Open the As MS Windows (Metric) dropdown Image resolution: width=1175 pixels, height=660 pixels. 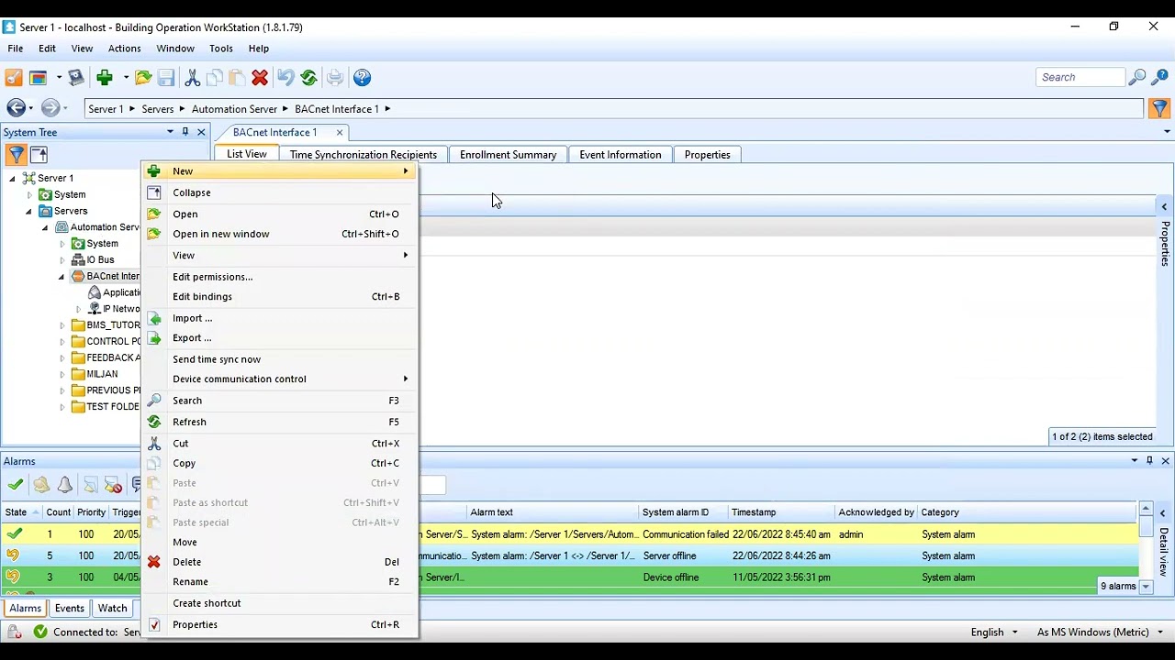pos(1160,632)
